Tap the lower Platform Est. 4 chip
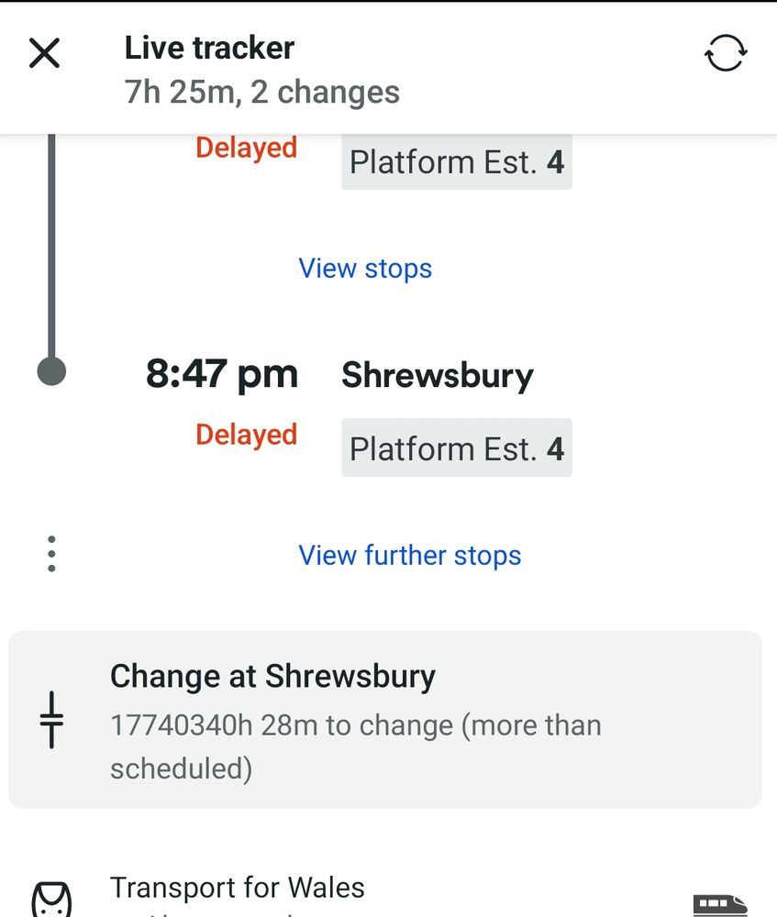This screenshot has height=917, width=777. point(456,448)
